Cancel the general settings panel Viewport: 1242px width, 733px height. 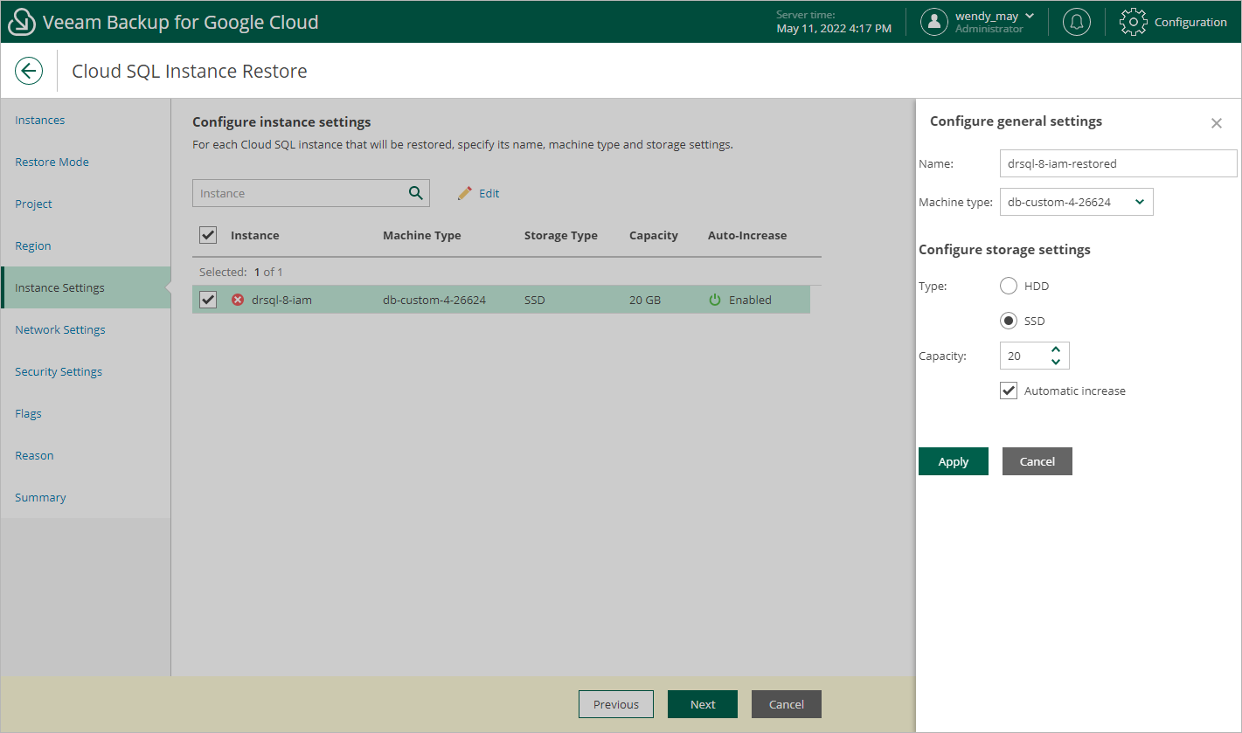point(1037,461)
